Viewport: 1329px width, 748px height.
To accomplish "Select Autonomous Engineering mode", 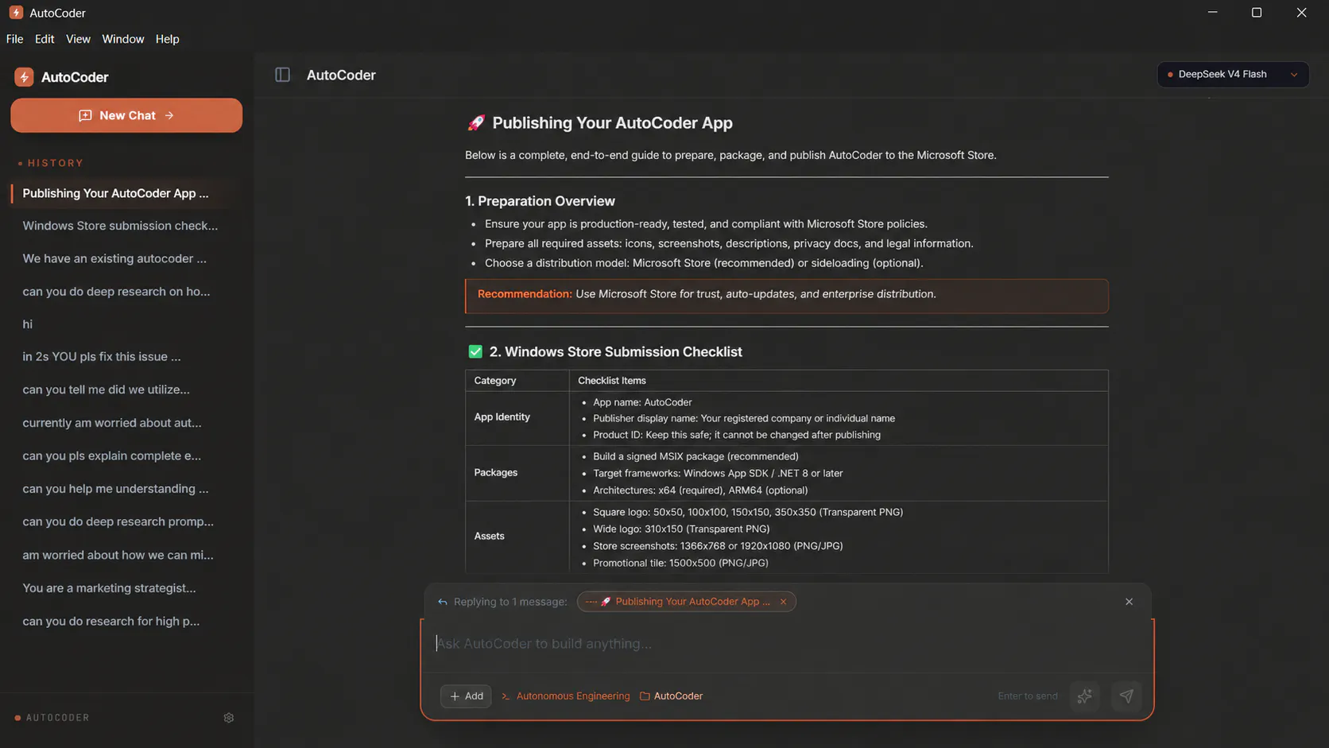I will click(x=565, y=696).
